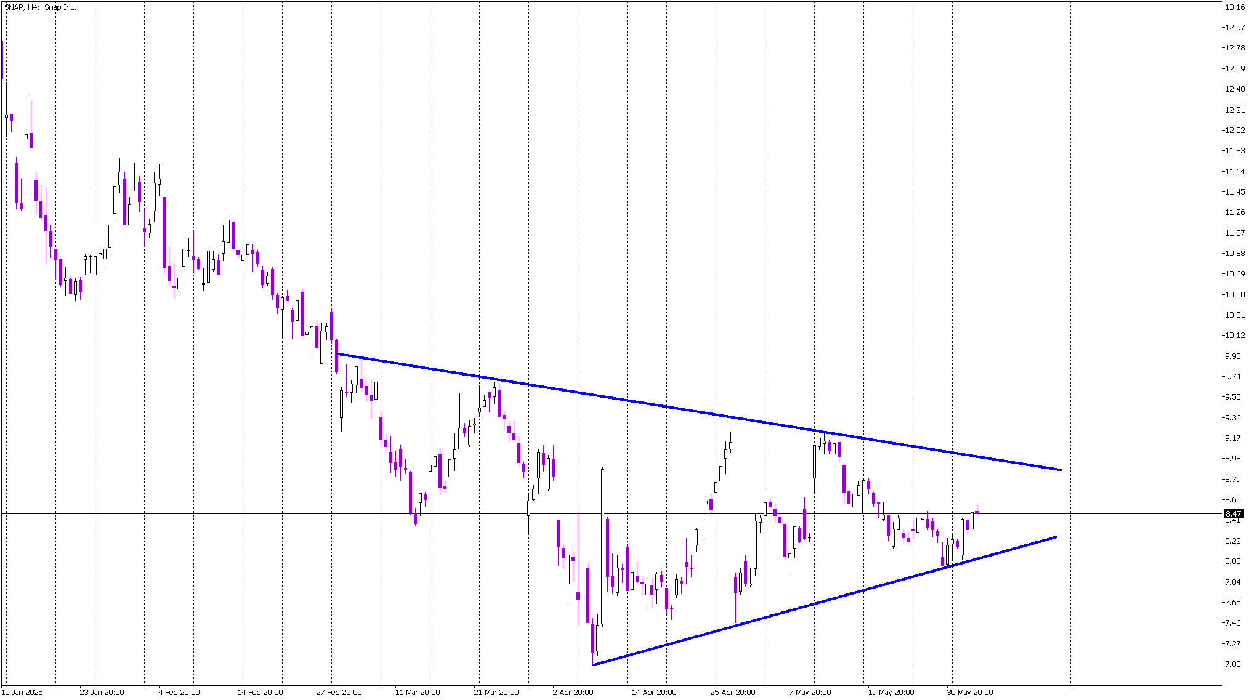Click the first purple candle at chart left
The image size is (1252, 700).
2,60
